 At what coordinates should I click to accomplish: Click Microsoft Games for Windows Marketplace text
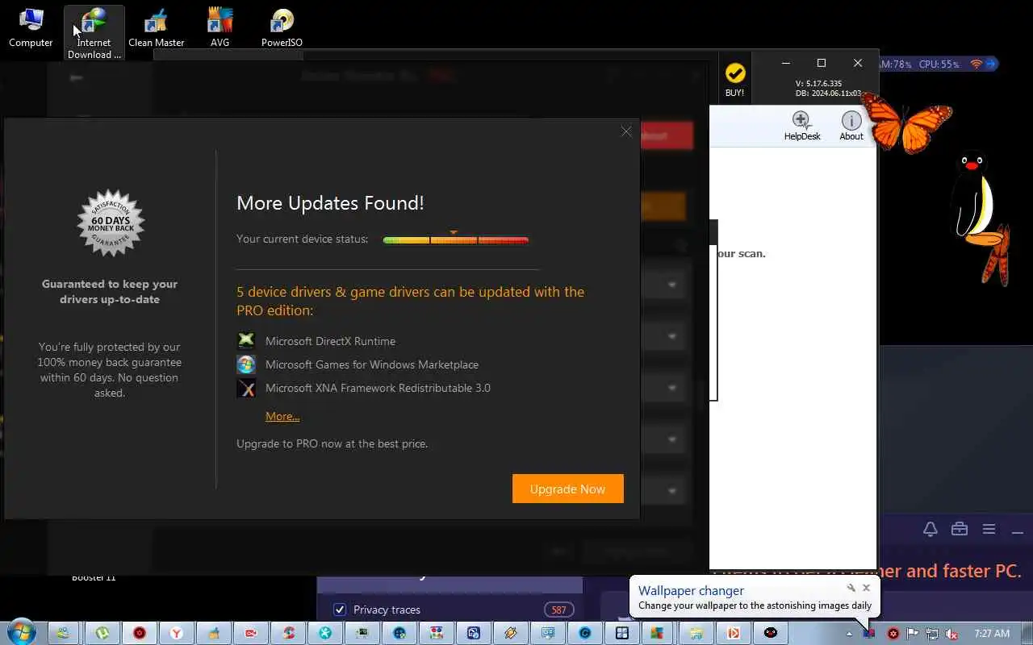pyautogui.click(x=372, y=364)
